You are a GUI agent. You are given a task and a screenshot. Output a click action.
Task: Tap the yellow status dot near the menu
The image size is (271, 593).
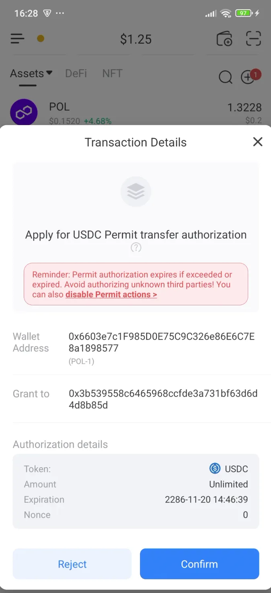pyautogui.click(x=40, y=39)
